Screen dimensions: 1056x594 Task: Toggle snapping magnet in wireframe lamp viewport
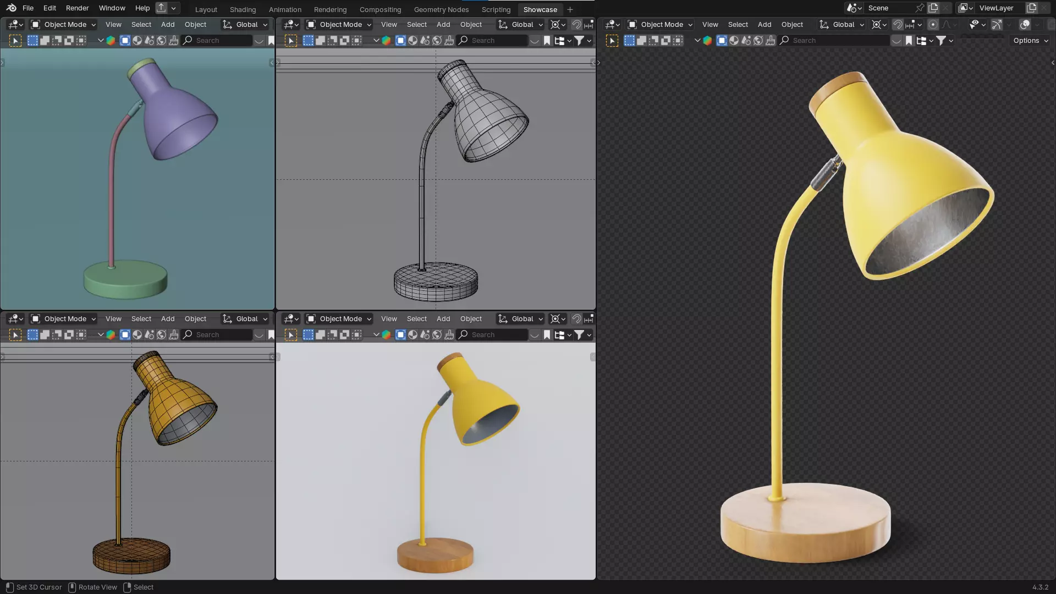(x=576, y=24)
